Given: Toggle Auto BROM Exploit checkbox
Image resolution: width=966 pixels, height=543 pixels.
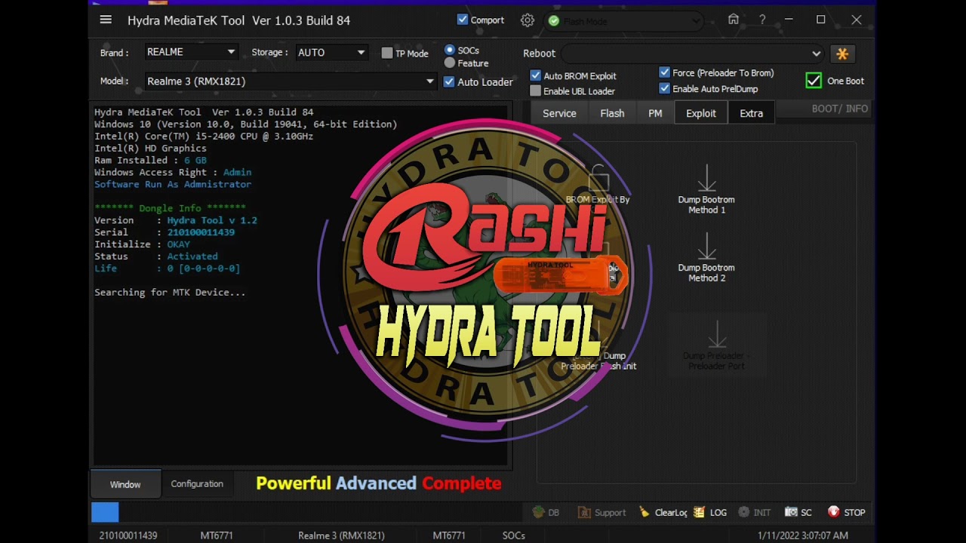Looking at the screenshot, I should tap(535, 75).
